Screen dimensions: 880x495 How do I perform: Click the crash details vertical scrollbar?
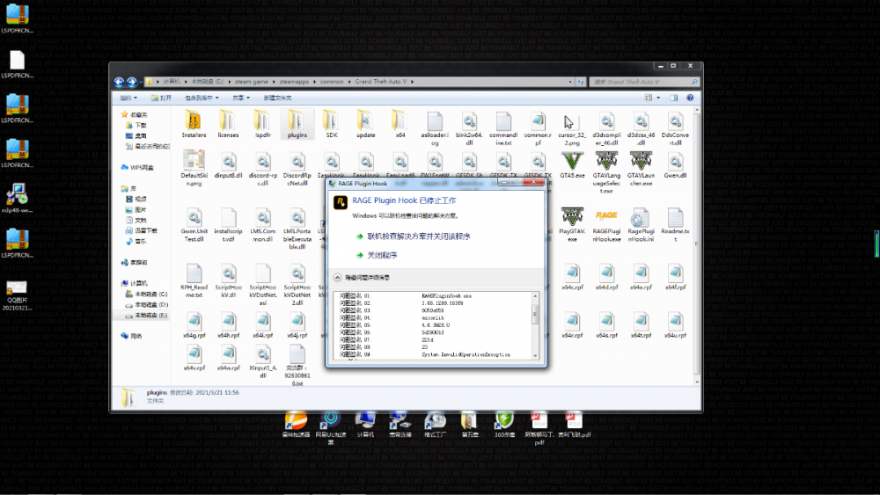[535, 325]
